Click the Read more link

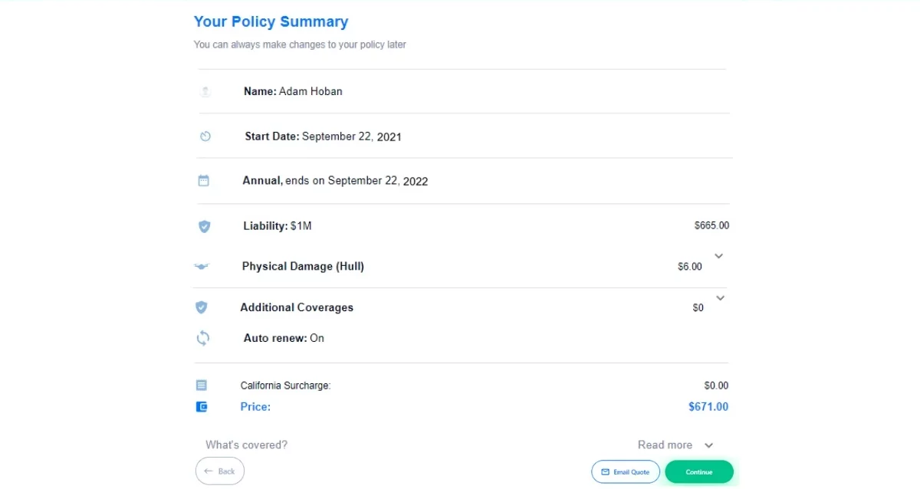tap(665, 445)
